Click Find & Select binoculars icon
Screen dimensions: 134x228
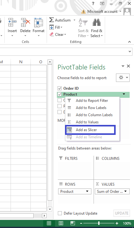click(97, 22)
